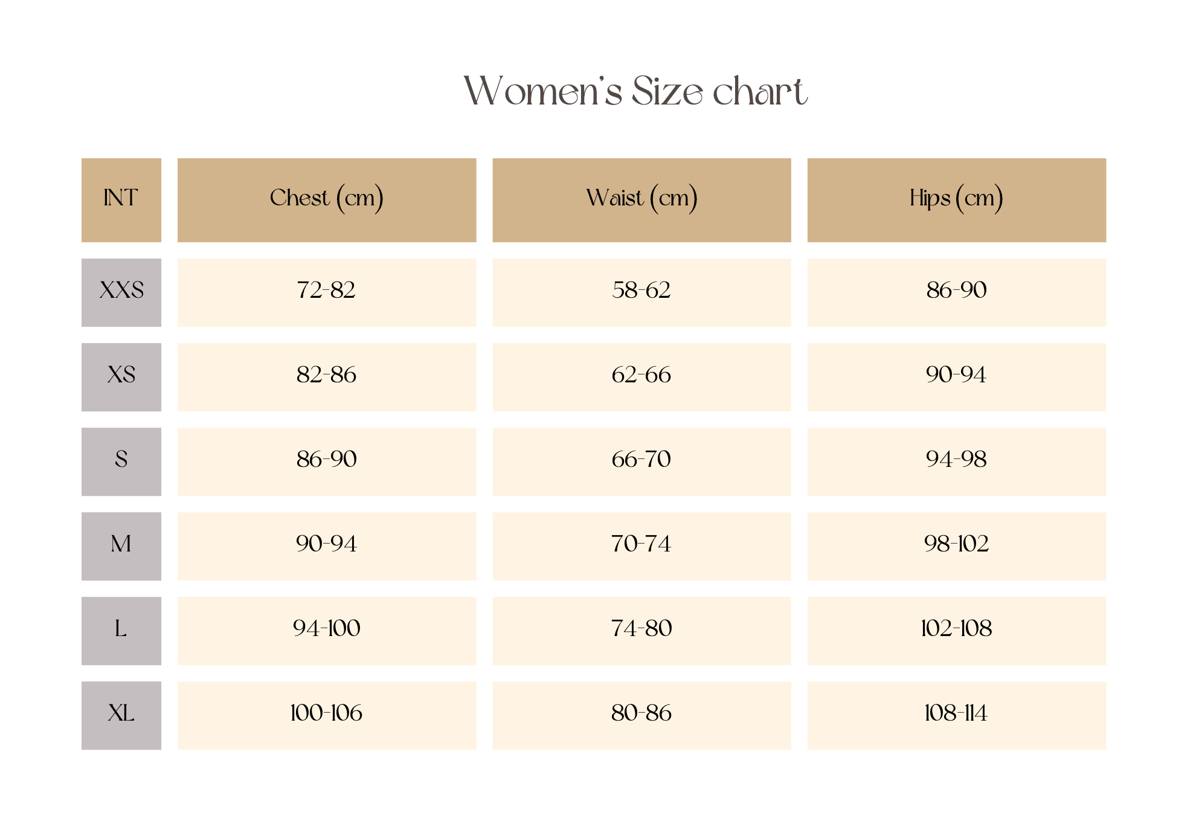
Task: Select the 100-106 chest cell
Action: tap(326, 715)
